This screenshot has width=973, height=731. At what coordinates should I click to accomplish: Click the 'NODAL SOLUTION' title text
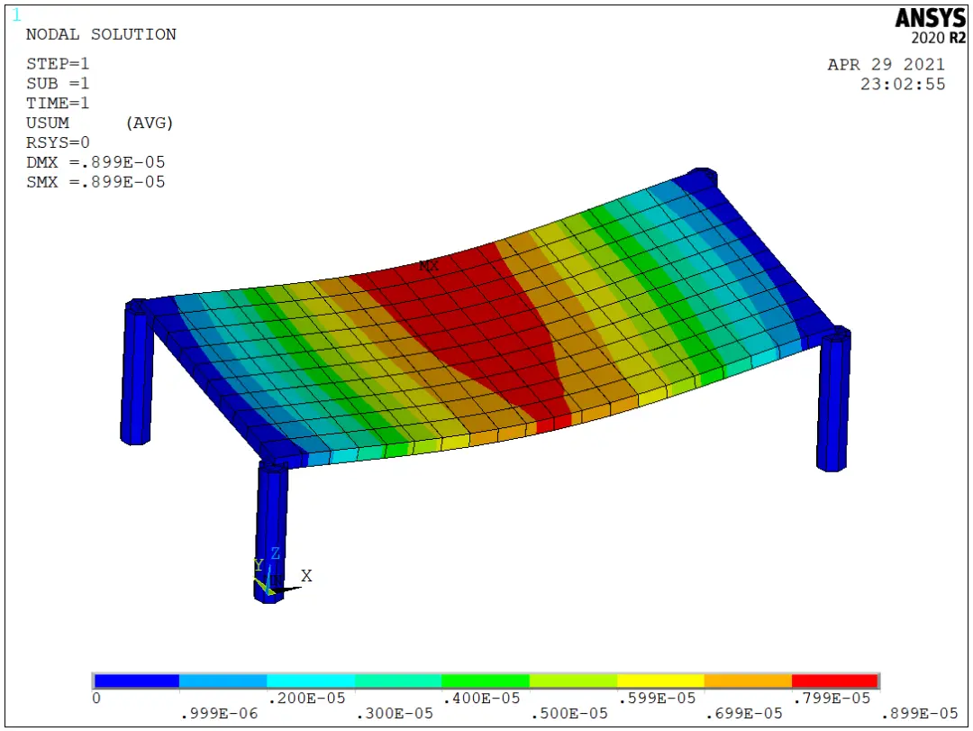click(101, 34)
